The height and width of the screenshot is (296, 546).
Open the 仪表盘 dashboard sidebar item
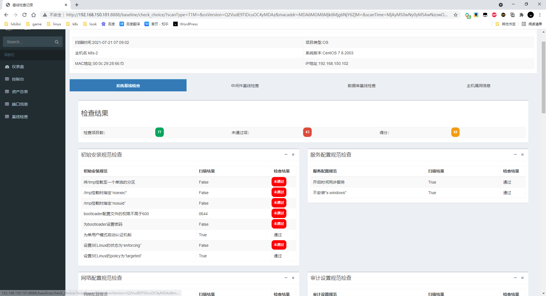[x=18, y=67]
